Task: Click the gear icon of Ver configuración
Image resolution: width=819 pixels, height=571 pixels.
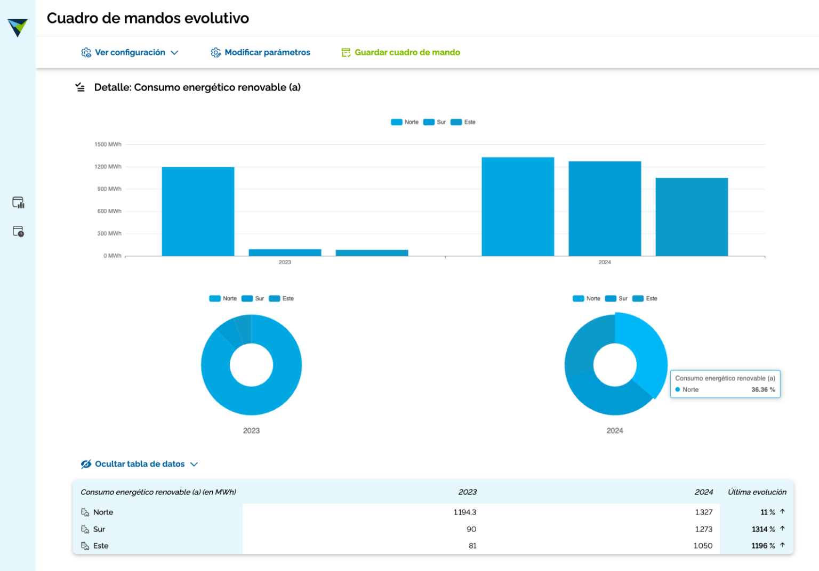Action: point(86,52)
